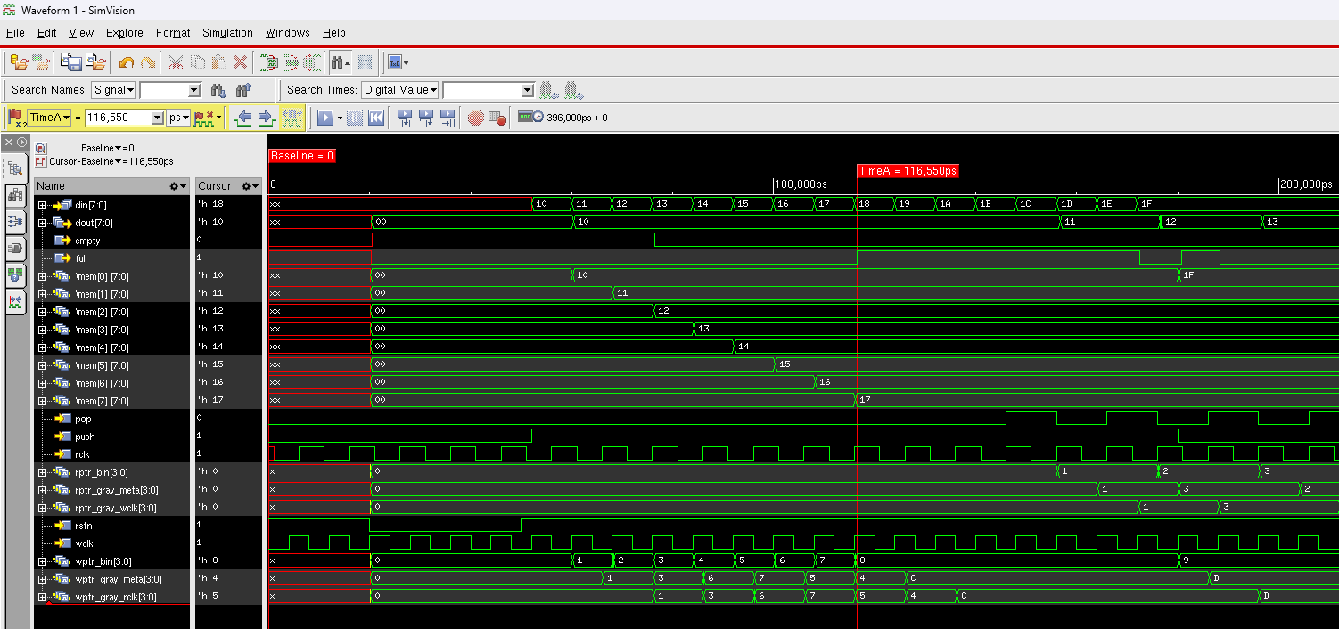
Task: Select the push signal row
Action: click(x=112, y=437)
